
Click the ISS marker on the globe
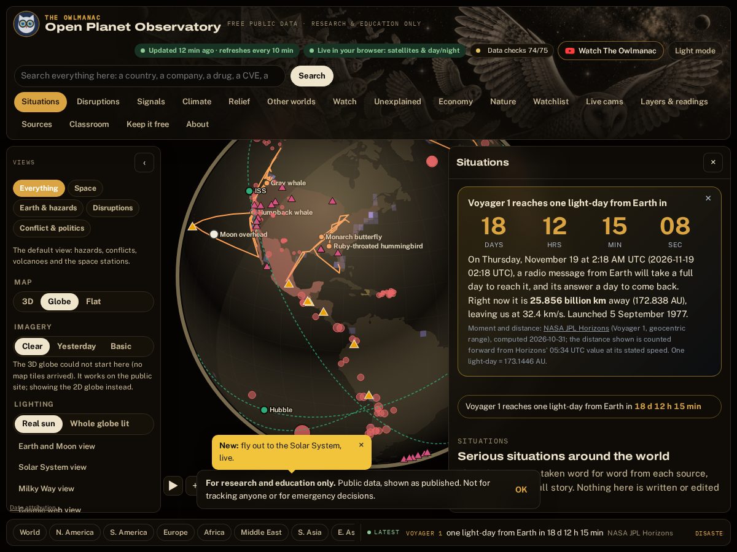click(249, 191)
